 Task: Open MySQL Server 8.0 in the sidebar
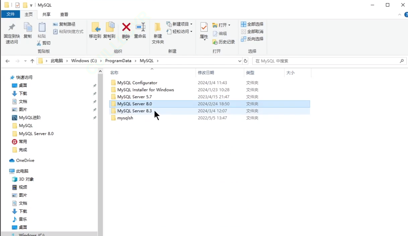pyautogui.click(x=33, y=134)
